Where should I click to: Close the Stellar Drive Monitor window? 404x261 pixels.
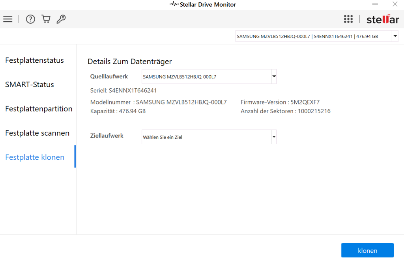click(395, 4)
